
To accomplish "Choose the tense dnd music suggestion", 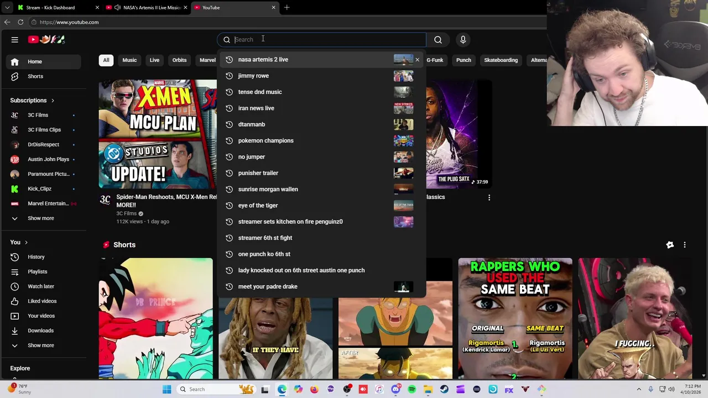I will click(321, 92).
